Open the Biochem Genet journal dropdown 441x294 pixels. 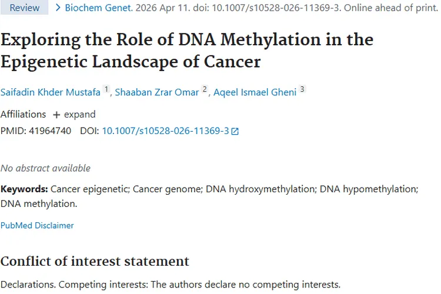pyautogui.click(x=91, y=8)
